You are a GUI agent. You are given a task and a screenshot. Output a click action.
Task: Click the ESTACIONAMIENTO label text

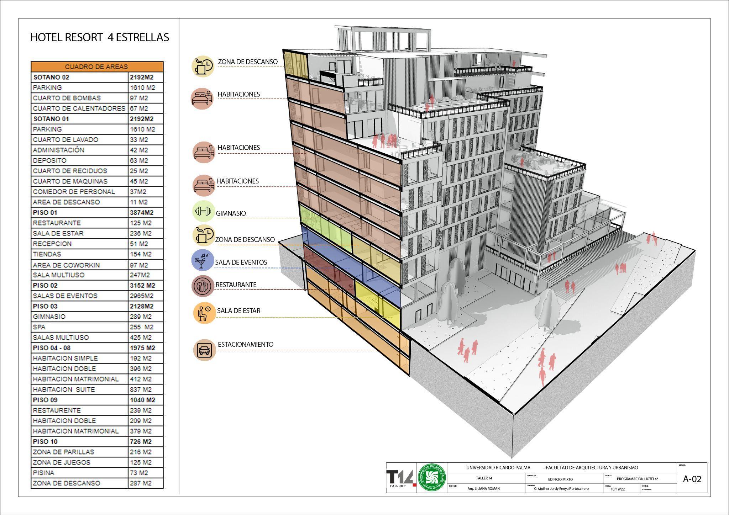[x=246, y=344]
